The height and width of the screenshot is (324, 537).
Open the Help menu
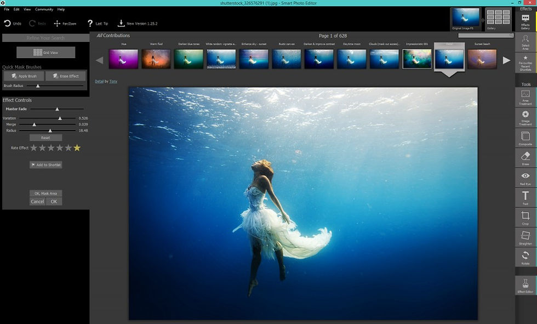tap(61, 9)
